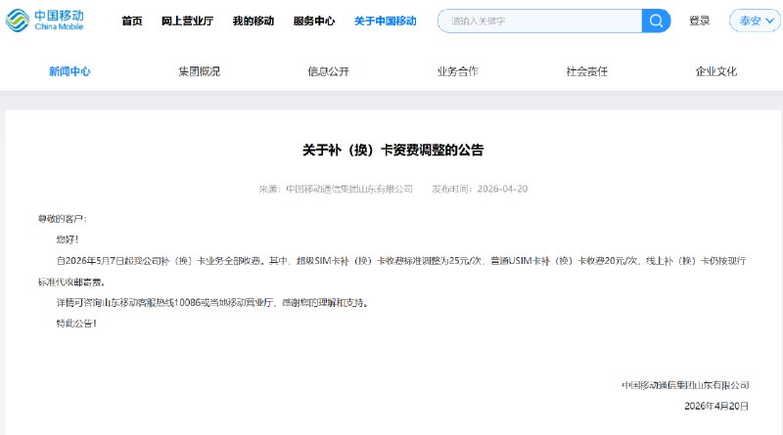Open 网上营业厅 in the top navigation
The height and width of the screenshot is (435, 783).
[x=187, y=21]
